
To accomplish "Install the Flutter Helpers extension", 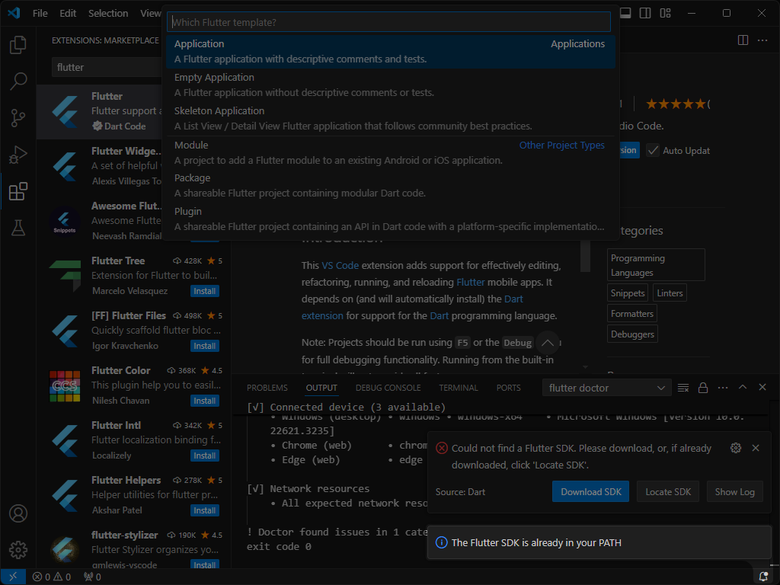I will click(x=204, y=510).
